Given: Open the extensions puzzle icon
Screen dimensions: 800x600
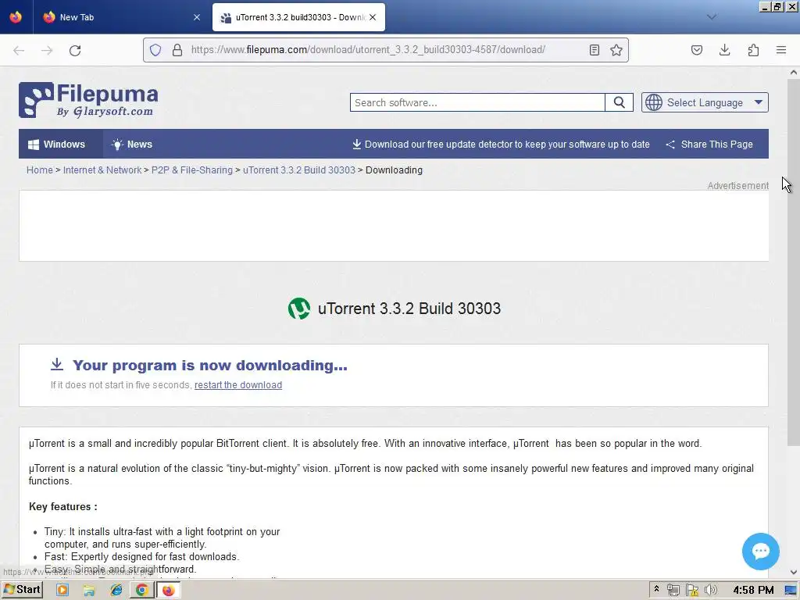Looking at the screenshot, I should click(x=753, y=50).
